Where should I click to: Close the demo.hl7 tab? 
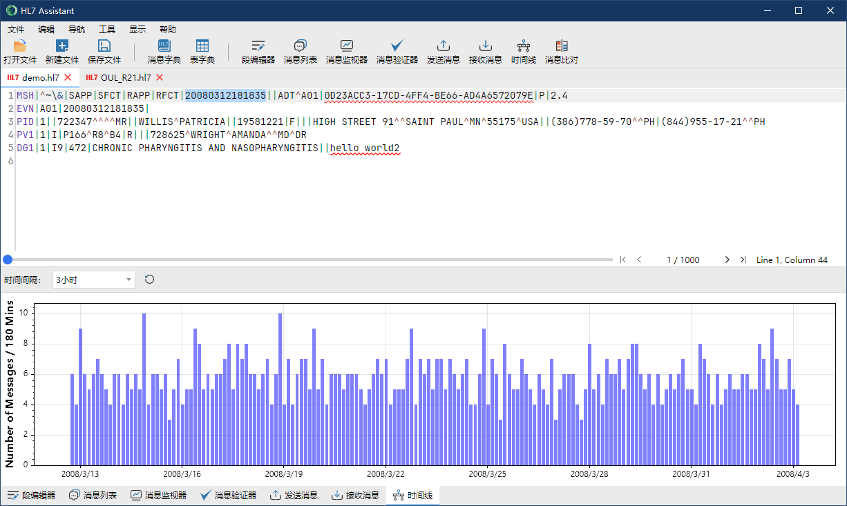coord(68,77)
